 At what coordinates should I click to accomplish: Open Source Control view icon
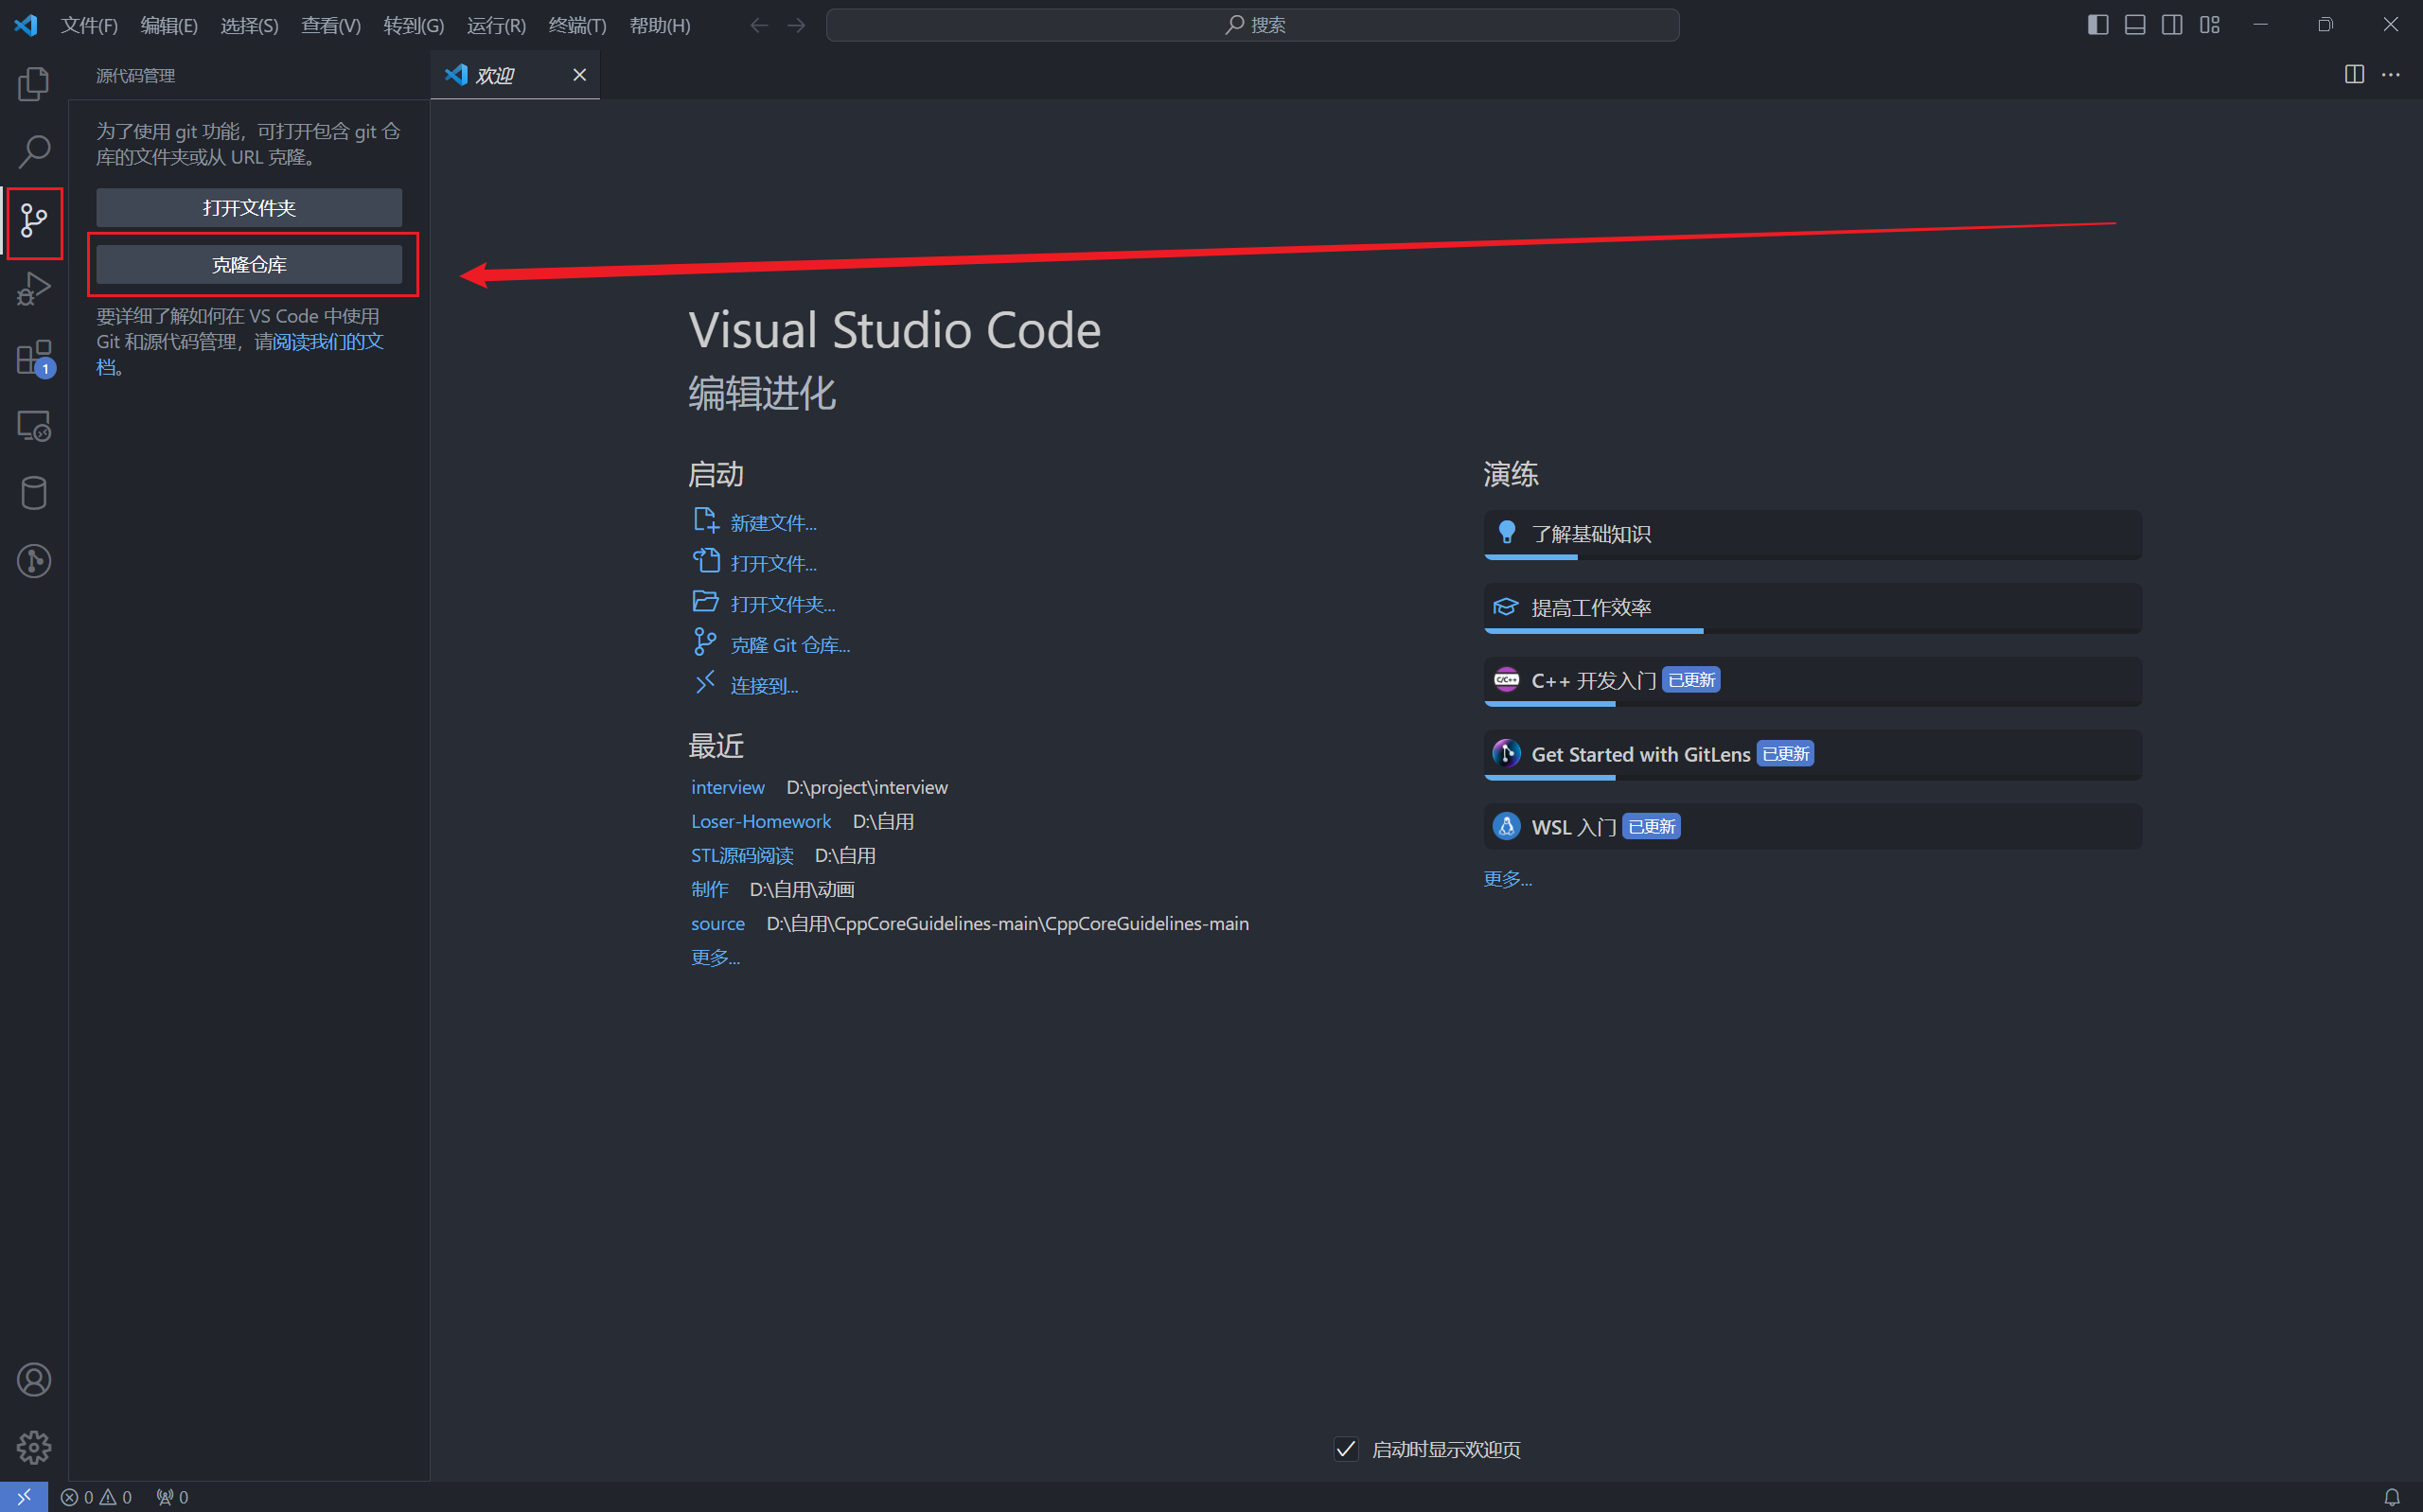pos(34,221)
